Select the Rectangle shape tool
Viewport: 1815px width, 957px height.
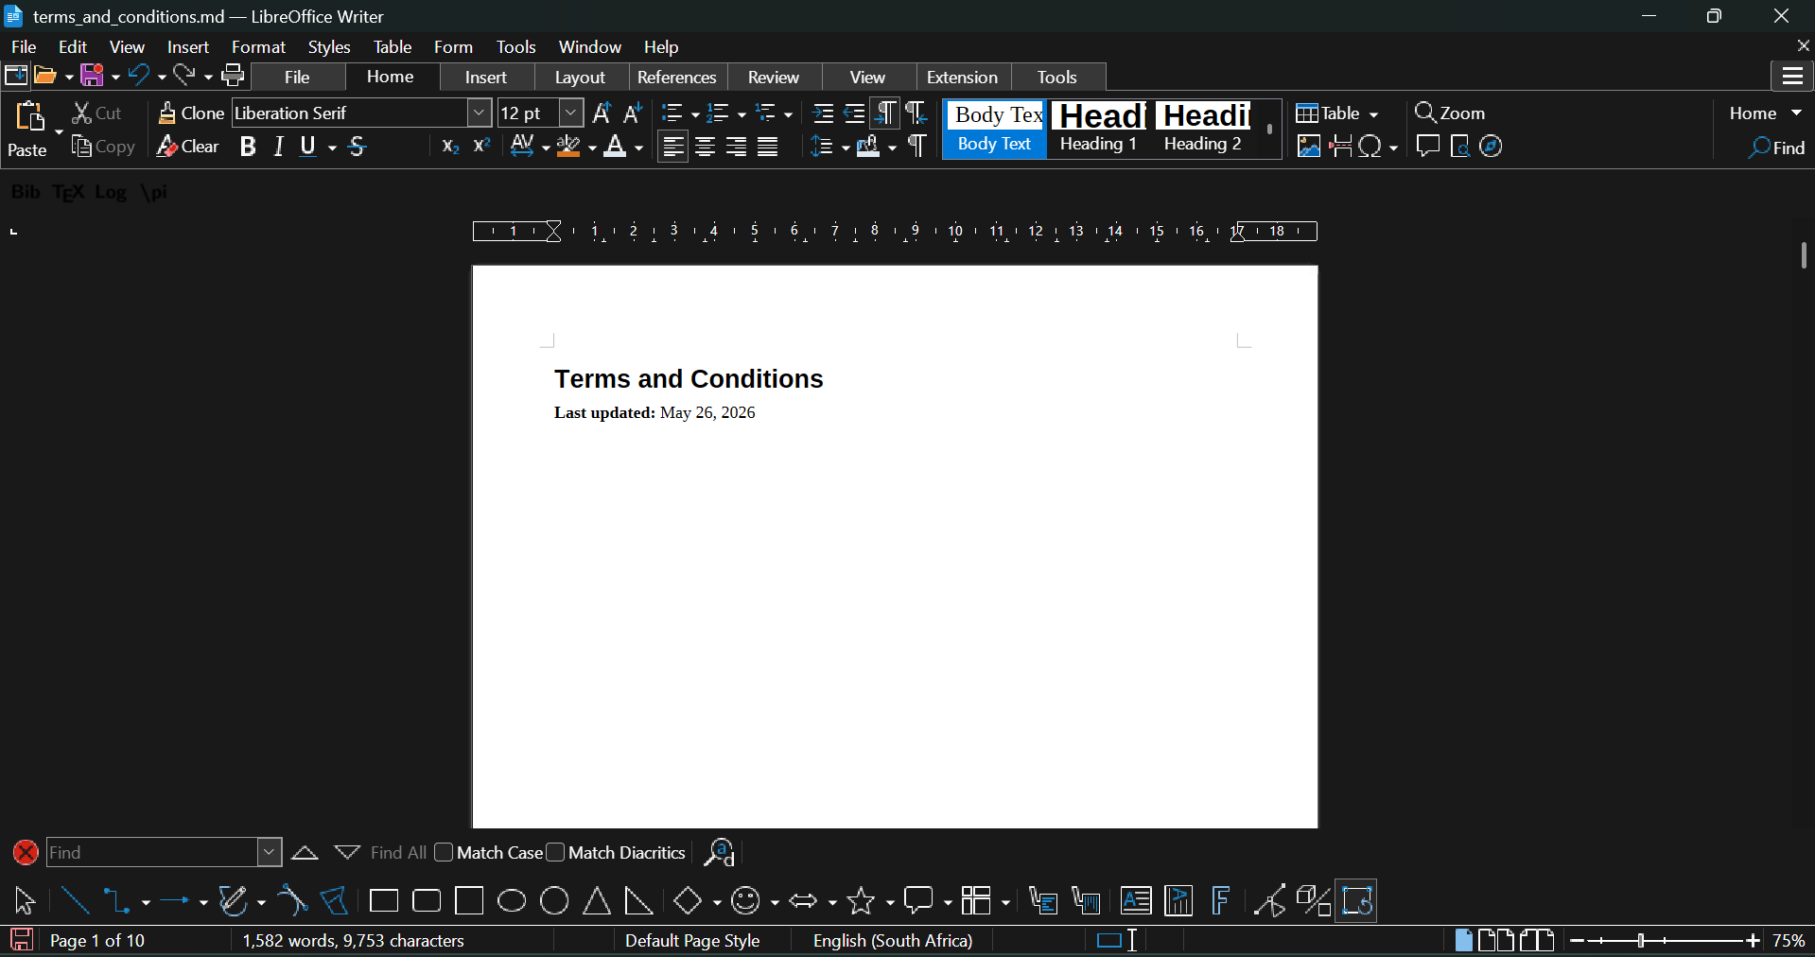(x=384, y=901)
